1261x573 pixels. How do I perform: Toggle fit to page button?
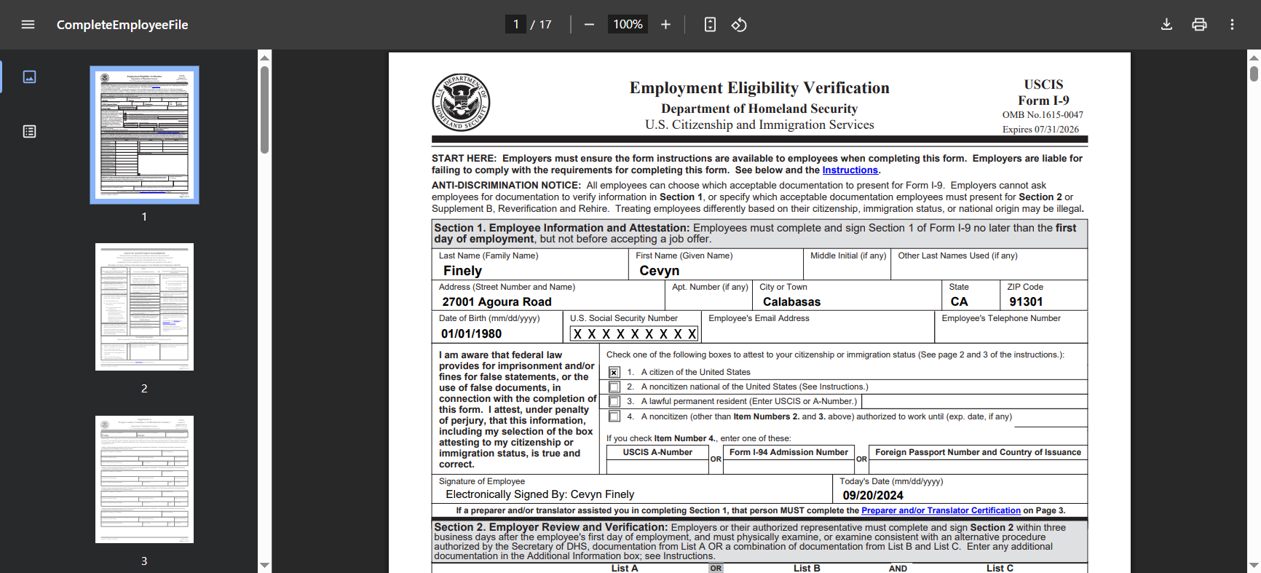(710, 25)
